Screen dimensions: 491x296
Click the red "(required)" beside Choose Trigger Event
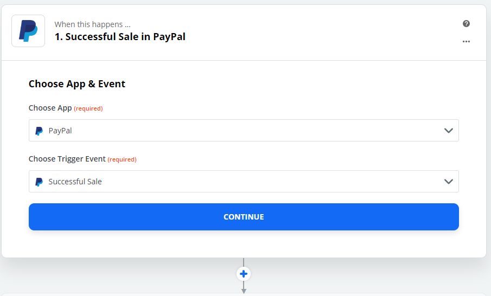[122, 159]
